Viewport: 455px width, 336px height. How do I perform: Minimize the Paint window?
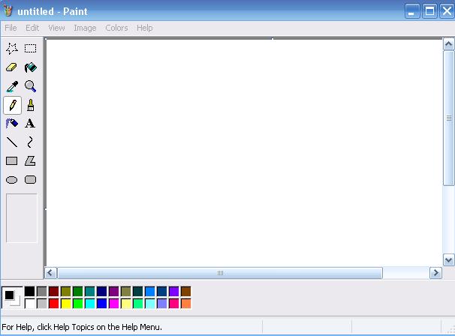coord(412,11)
